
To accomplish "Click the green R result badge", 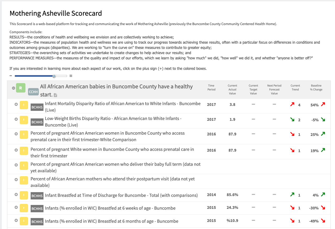I will 21,88.
